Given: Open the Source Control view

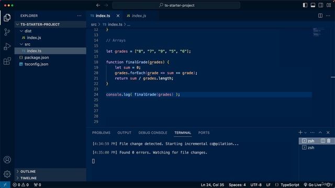Looking at the screenshot, I should click(x=7, y=32).
